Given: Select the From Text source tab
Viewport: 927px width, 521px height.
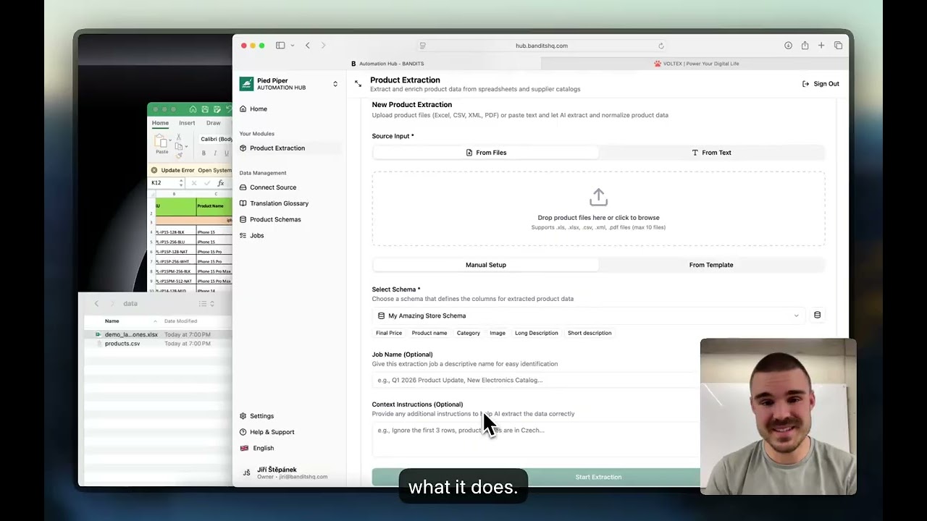Looking at the screenshot, I should pos(711,153).
